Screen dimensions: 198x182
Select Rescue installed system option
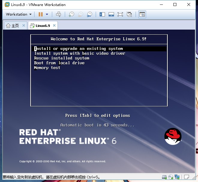click(x=61, y=58)
